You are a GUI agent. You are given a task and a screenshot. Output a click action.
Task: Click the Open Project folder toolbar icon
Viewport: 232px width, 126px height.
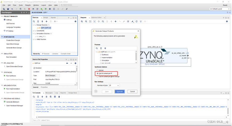(4, 9)
